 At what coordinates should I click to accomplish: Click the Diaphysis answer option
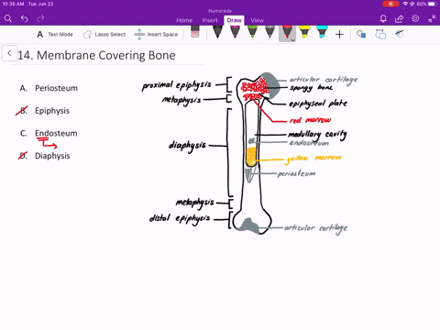tap(52, 156)
